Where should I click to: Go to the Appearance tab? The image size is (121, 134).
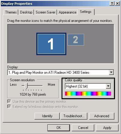68,12
